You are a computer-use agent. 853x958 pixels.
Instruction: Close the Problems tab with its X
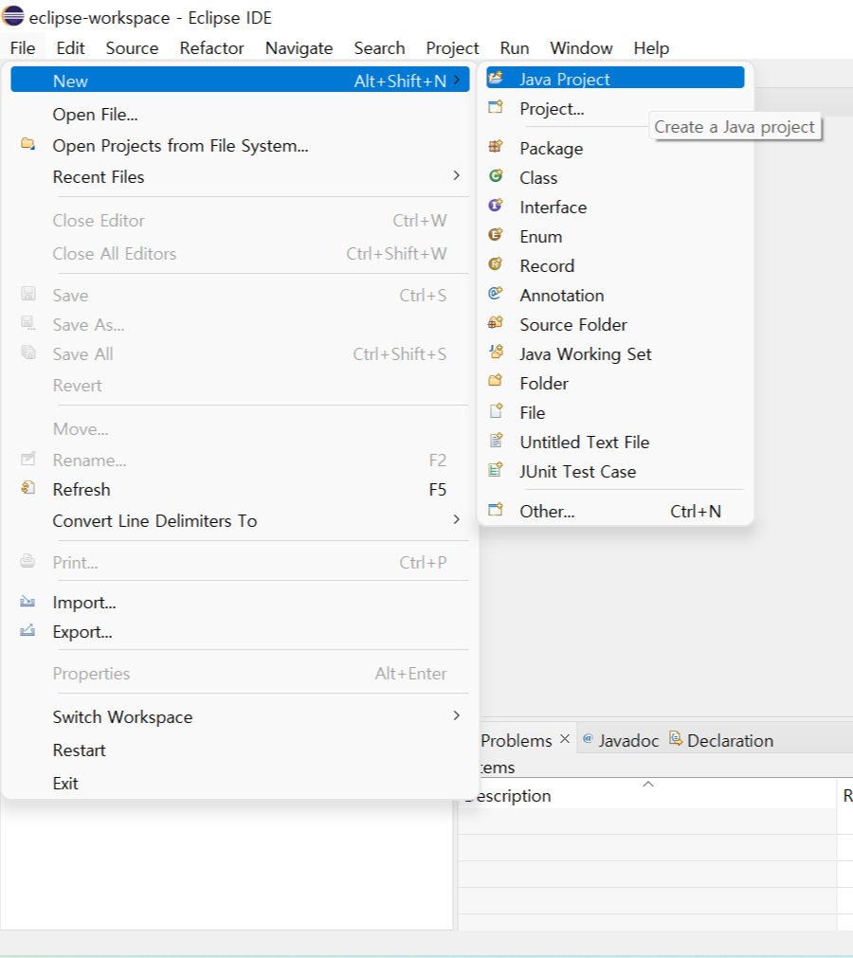coord(565,739)
